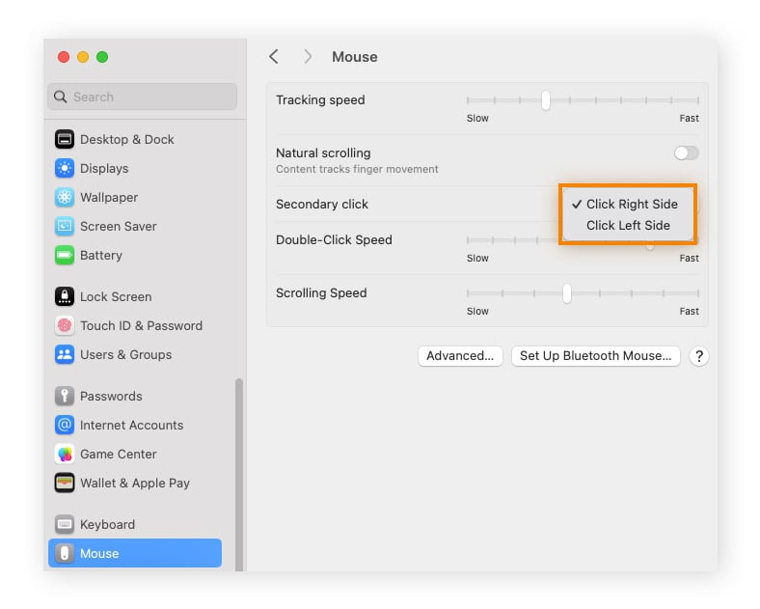The width and height of the screenshot is (760, 609).
Task: Open the Passwords key icon
Action: (x=65, y=396)
